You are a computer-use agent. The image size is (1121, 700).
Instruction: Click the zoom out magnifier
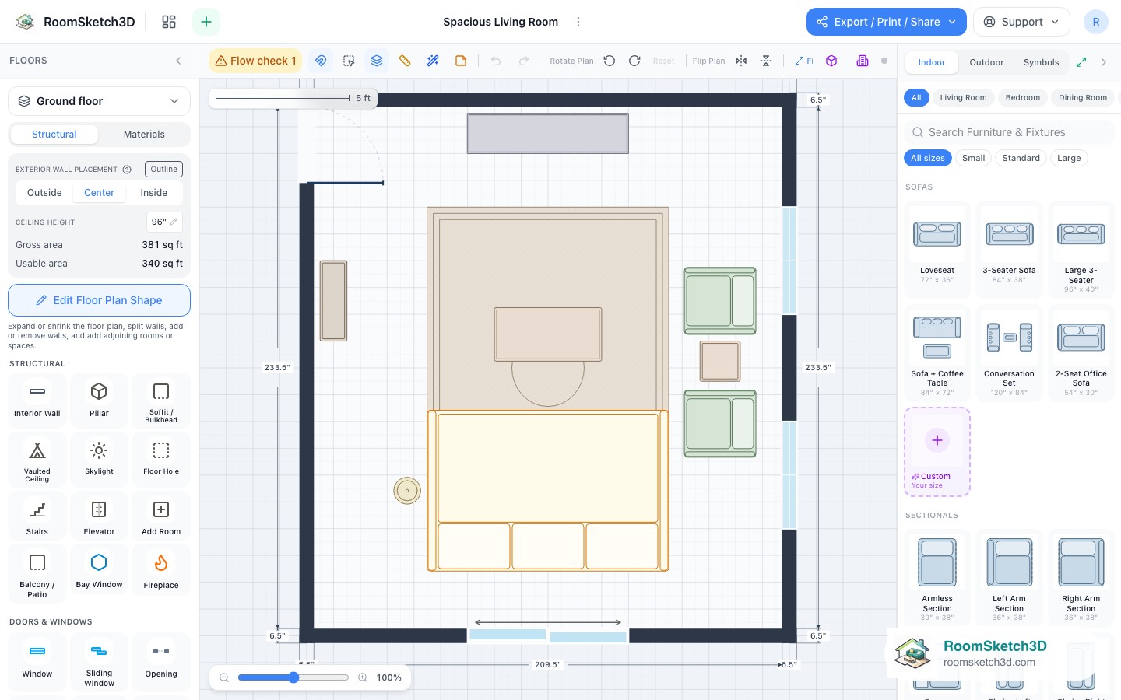(224, 677)
